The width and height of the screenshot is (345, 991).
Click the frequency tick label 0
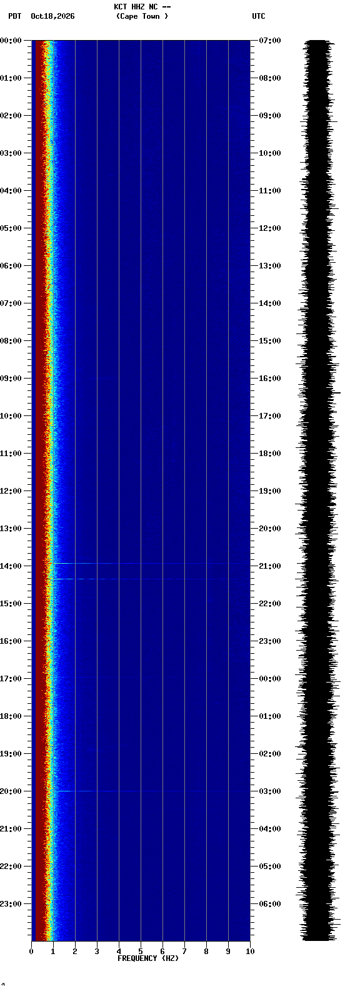(x=31, y=952)
